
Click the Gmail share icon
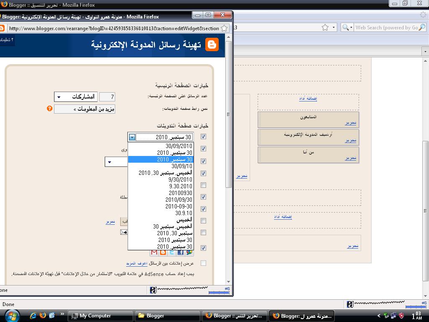pos(154,252)
